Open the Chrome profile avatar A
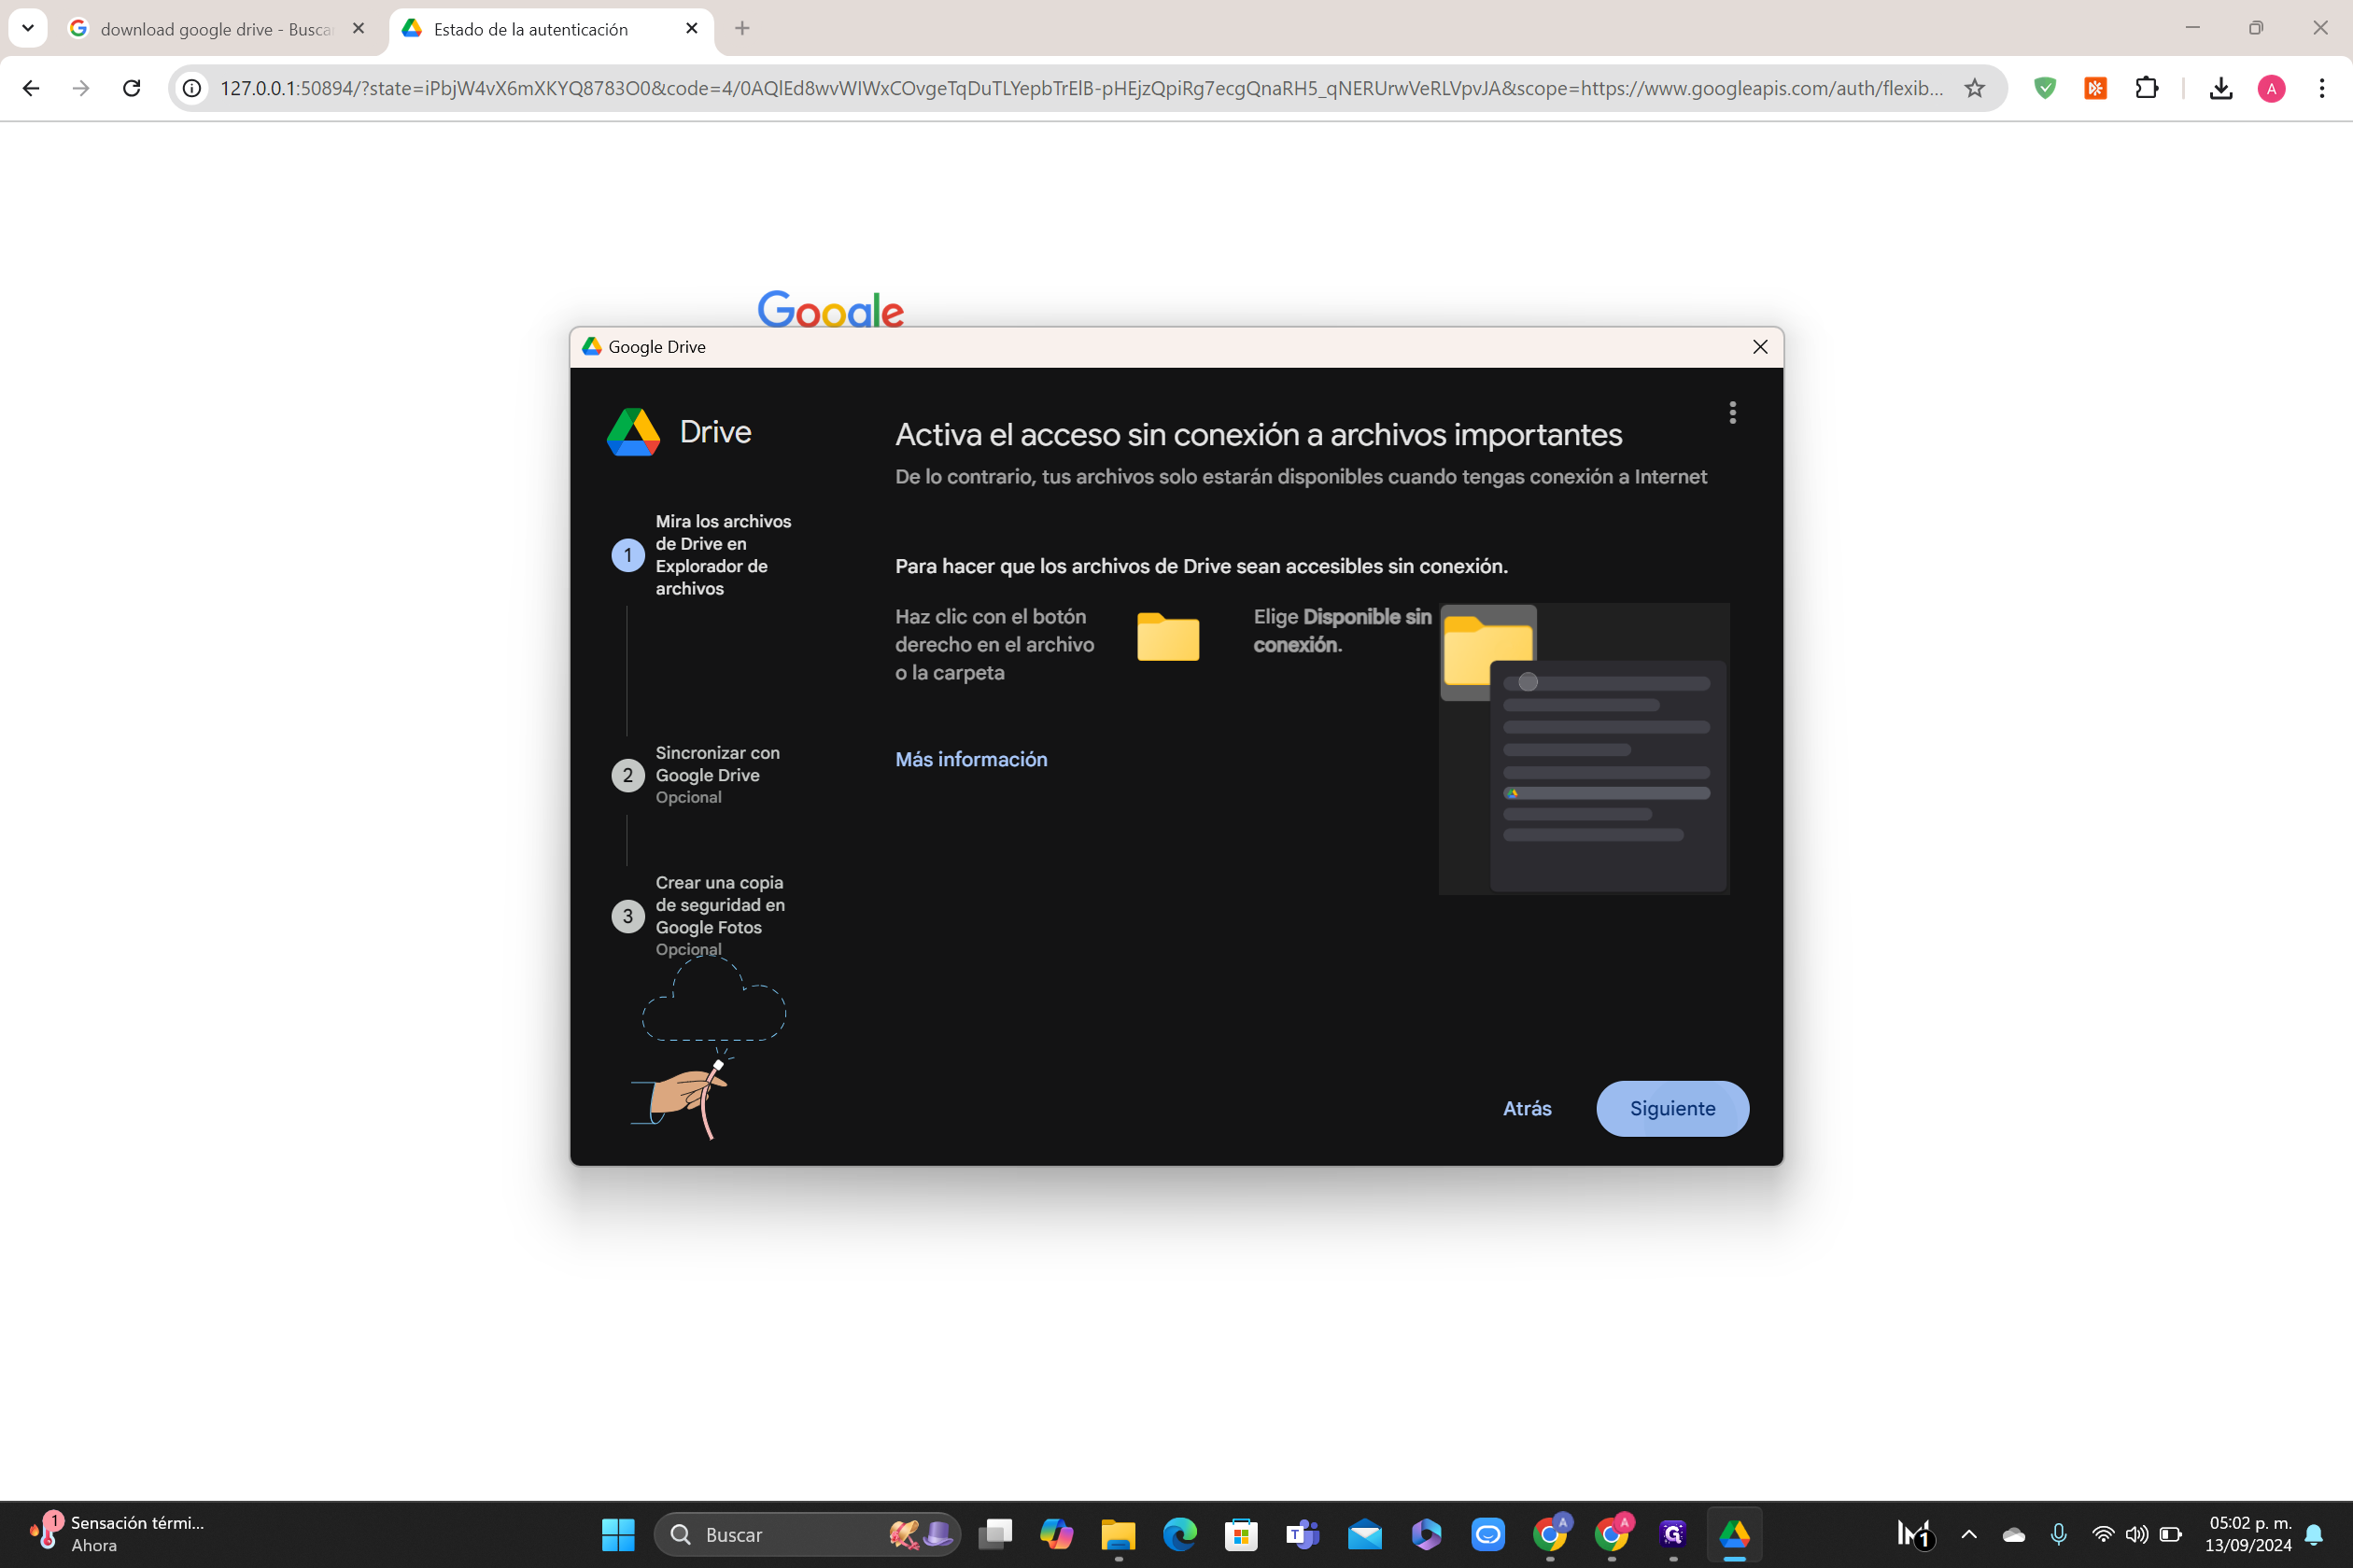Viewport: 2353px width, 1568px height. pos(2271,88)
